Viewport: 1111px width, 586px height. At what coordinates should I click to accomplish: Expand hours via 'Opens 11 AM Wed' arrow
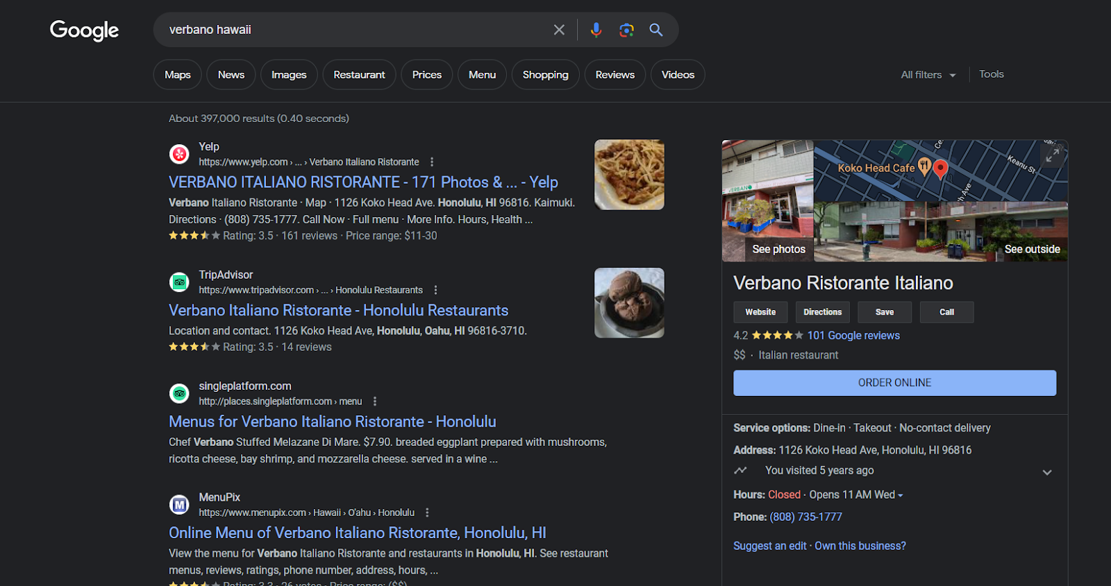click(x=900, y=495)
